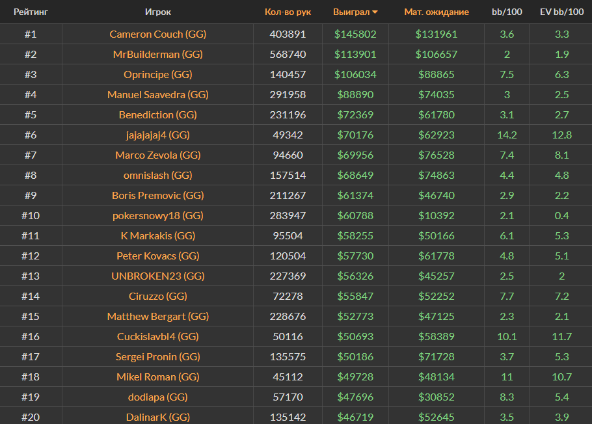
Task: View jajajajaj4 (GG) player stats
Action: (x=157, y=135)
